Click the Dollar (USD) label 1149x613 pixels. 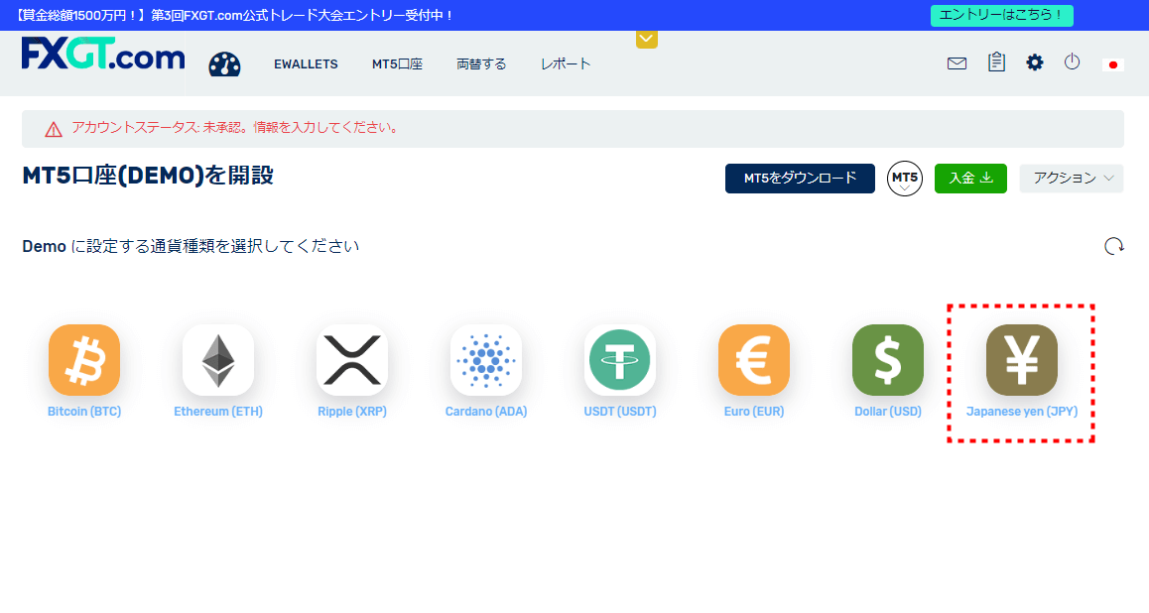[888, 412]
